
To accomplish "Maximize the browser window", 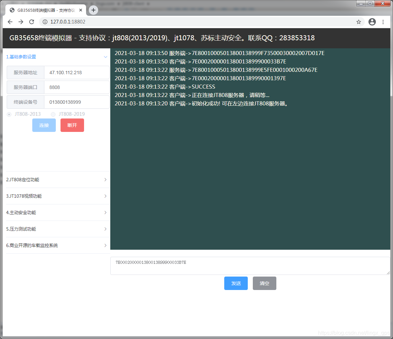I will (370, 3).
